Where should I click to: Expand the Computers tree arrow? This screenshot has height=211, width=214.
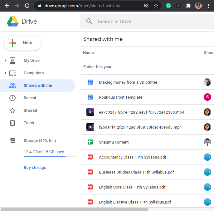[5, 73]
